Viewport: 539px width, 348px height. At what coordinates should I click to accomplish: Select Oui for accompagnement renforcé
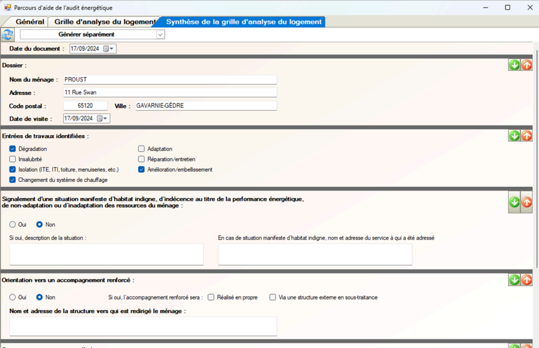(x=13, y=297)
